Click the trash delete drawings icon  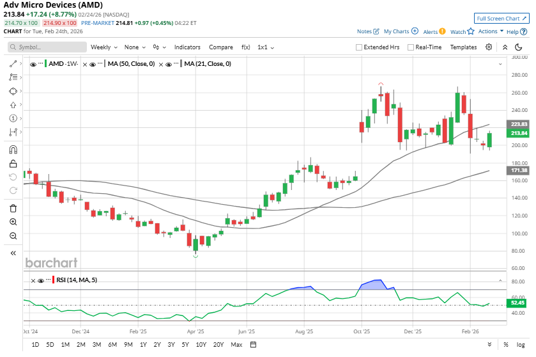pyautogui.click(x=13, y=208)
